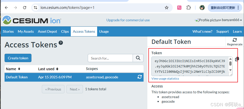Image resolution: width=244 pixels, height=109 pixels.
Task: Go back with the browser back arrow
Action: tap(6, 8)
